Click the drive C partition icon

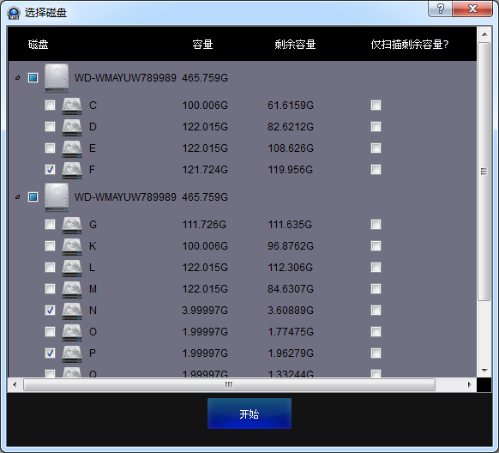coord(72,106)
